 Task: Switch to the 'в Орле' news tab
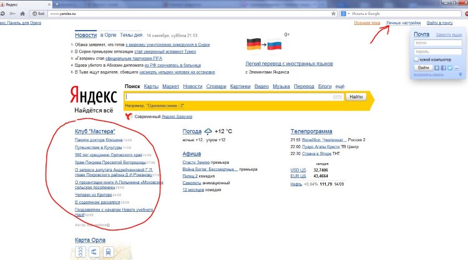108,35
